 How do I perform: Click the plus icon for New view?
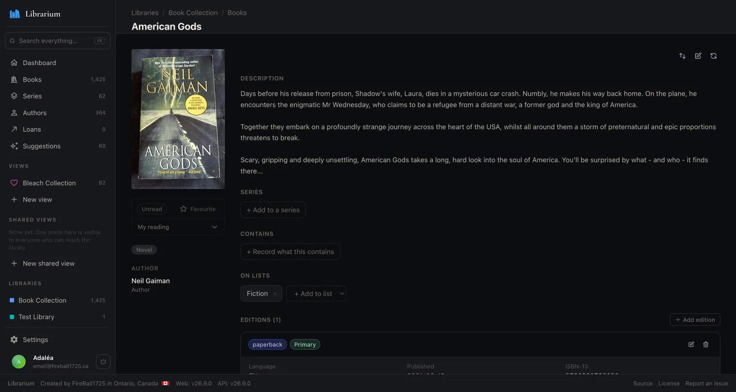pyautogui.click(x=14, y=199)
